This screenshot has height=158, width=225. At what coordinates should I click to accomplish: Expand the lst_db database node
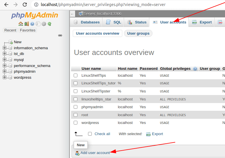[x=5, y=54]
